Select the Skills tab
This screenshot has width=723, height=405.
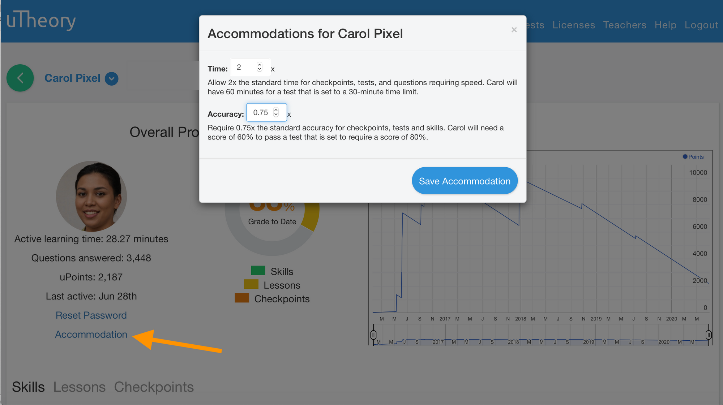tap(28, 386)
